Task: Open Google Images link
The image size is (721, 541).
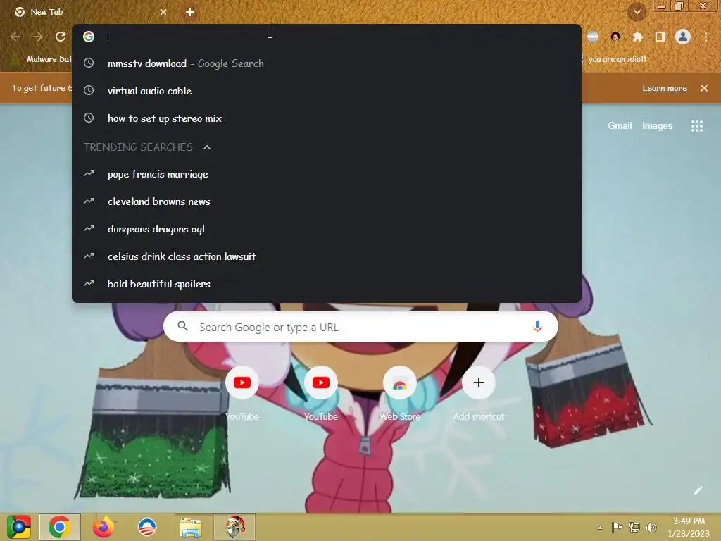Action: click(x=657, y=125)
